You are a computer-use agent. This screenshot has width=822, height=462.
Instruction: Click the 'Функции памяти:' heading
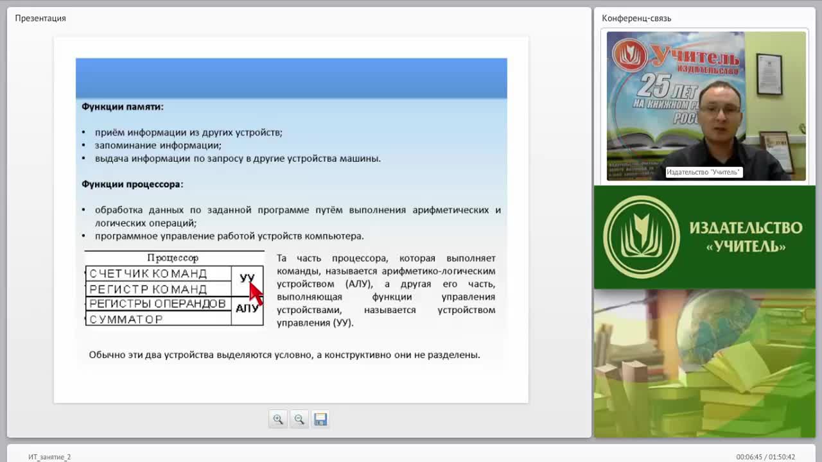[123, 107]
